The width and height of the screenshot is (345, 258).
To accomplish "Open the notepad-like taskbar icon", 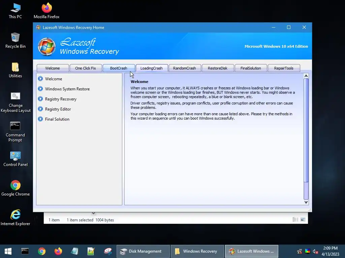I will tap(74, 251).
